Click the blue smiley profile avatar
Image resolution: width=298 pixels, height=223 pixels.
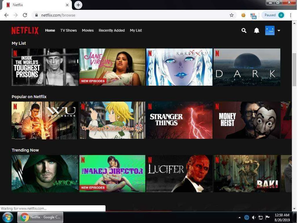pos(270,30)
